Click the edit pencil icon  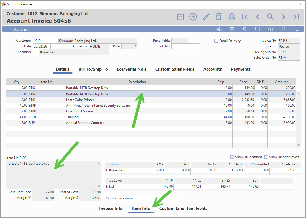[x=206, y=17]
